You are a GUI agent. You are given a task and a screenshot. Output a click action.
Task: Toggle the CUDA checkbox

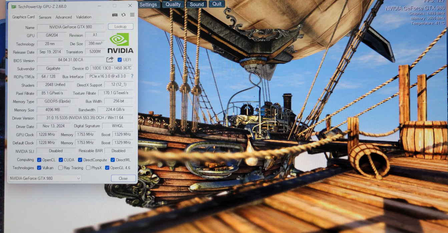tap(61, 160)
